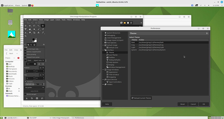Click OK in Preferences dialog
224x119 pixels.
(x=204, y=104)
